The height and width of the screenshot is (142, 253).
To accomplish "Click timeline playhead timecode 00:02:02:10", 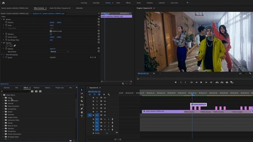I will pyautogui.click(x=94, y=92).
